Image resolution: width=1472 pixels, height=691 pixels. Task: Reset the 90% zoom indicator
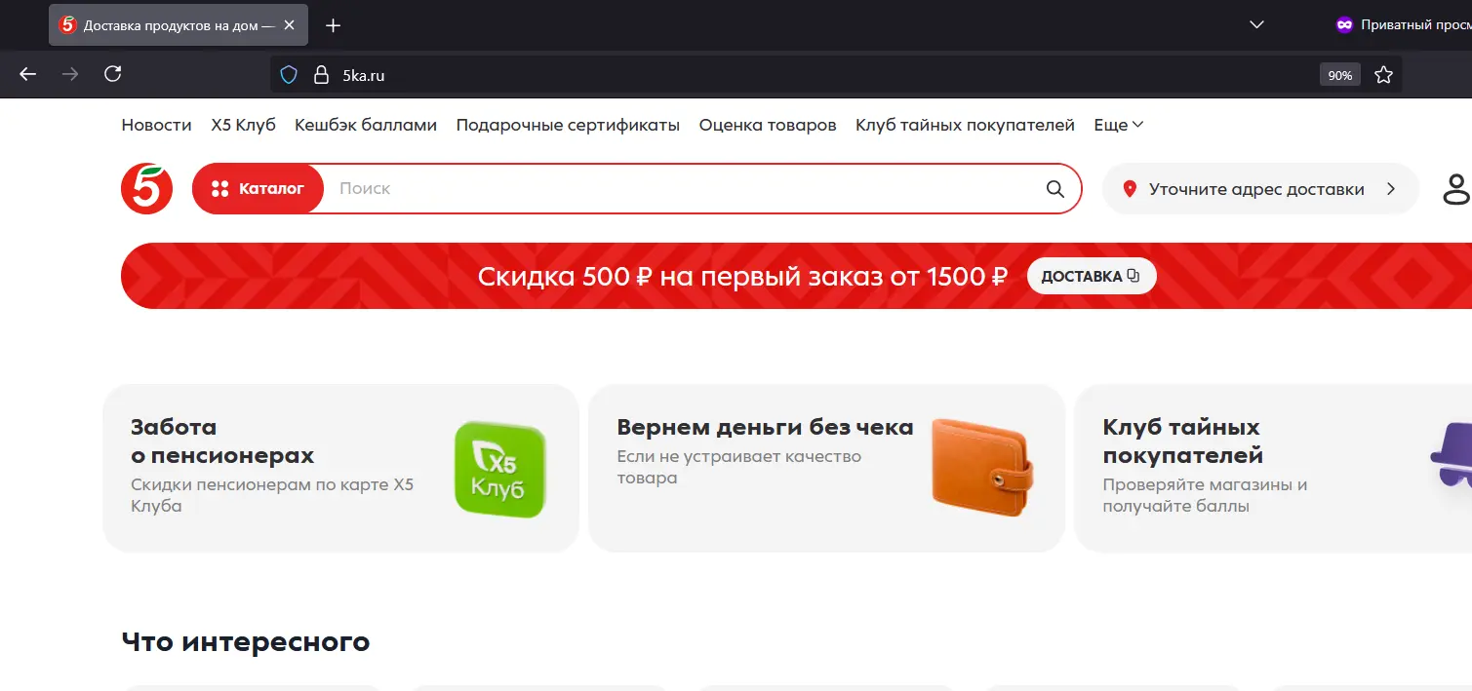click(1340, 75)
